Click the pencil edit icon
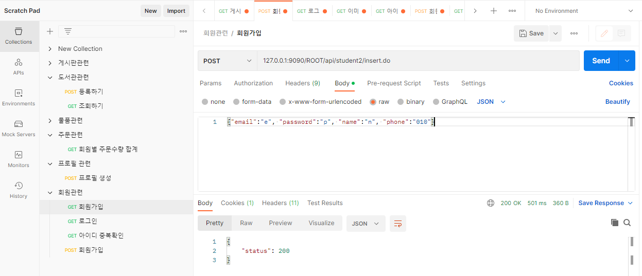 (604, 33)
